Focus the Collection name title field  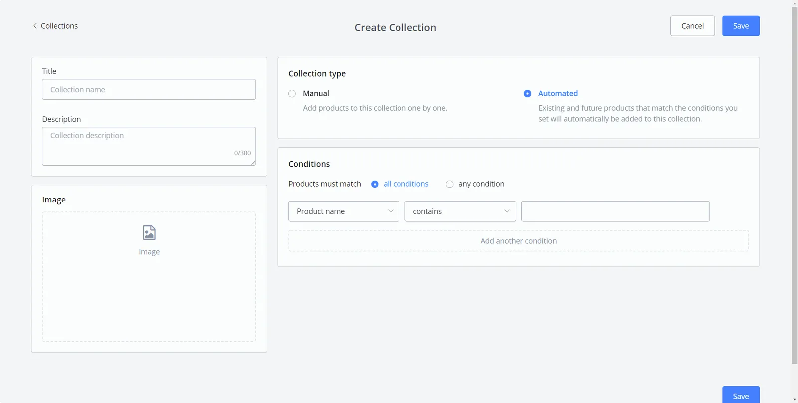(x=149, y=89)
